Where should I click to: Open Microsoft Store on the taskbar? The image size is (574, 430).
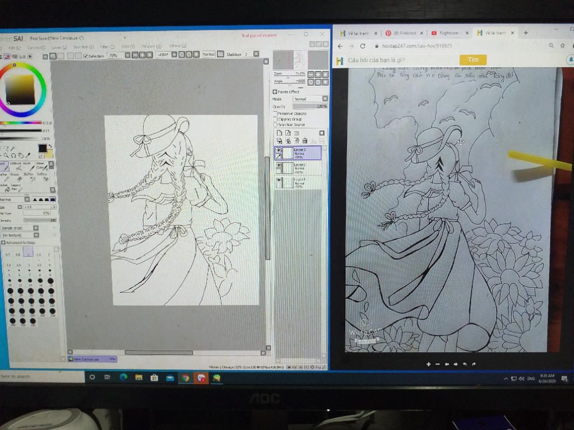(154, 378)
